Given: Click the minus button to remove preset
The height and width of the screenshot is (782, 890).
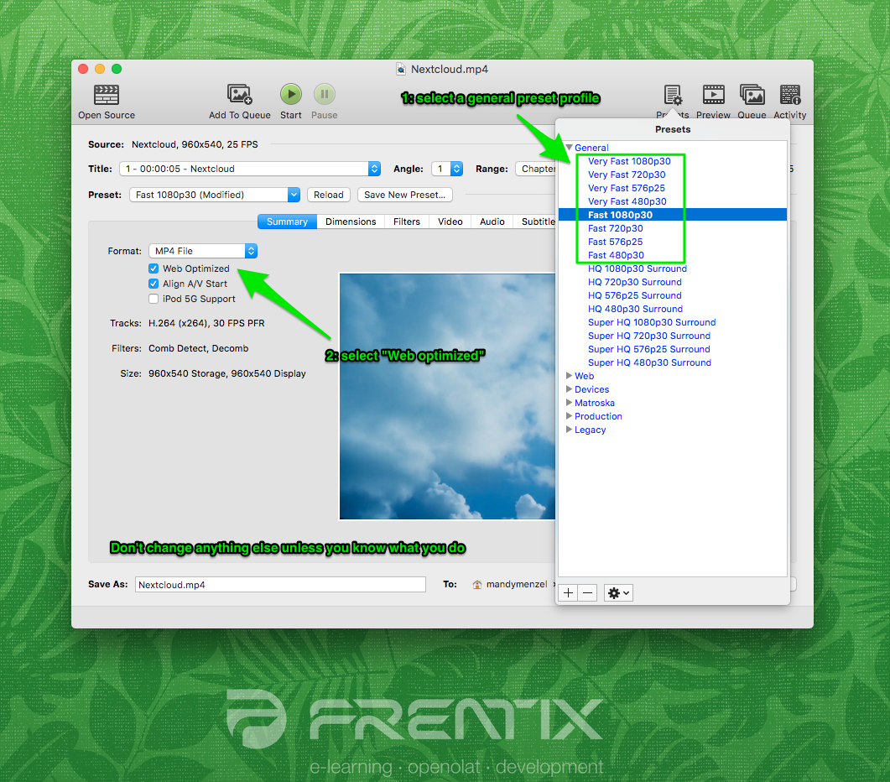Looking at the screenshot, I should point(588,592).
